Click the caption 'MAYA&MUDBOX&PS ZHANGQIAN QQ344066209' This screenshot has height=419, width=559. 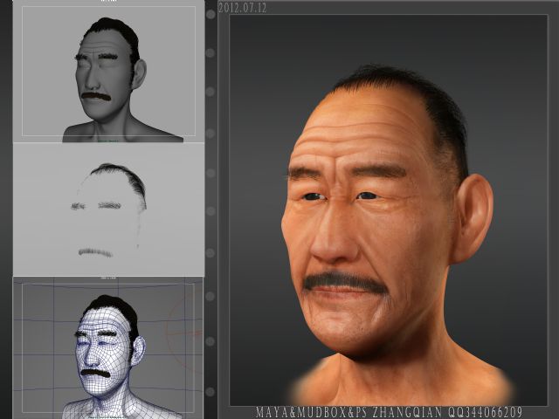coord(389,412)
